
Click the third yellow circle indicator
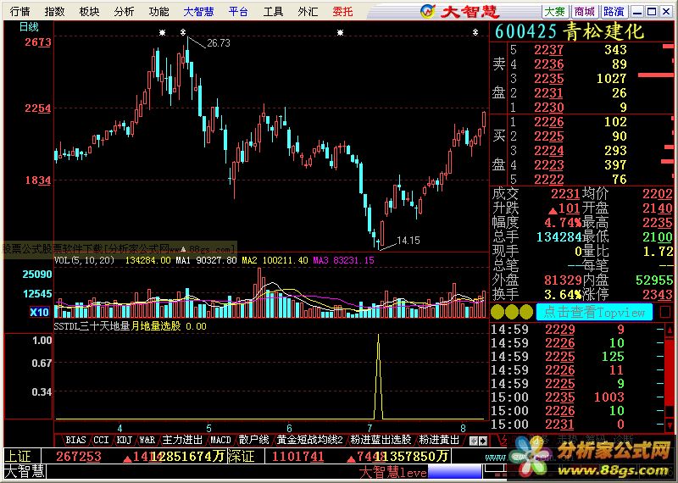(x=526, y=312)
